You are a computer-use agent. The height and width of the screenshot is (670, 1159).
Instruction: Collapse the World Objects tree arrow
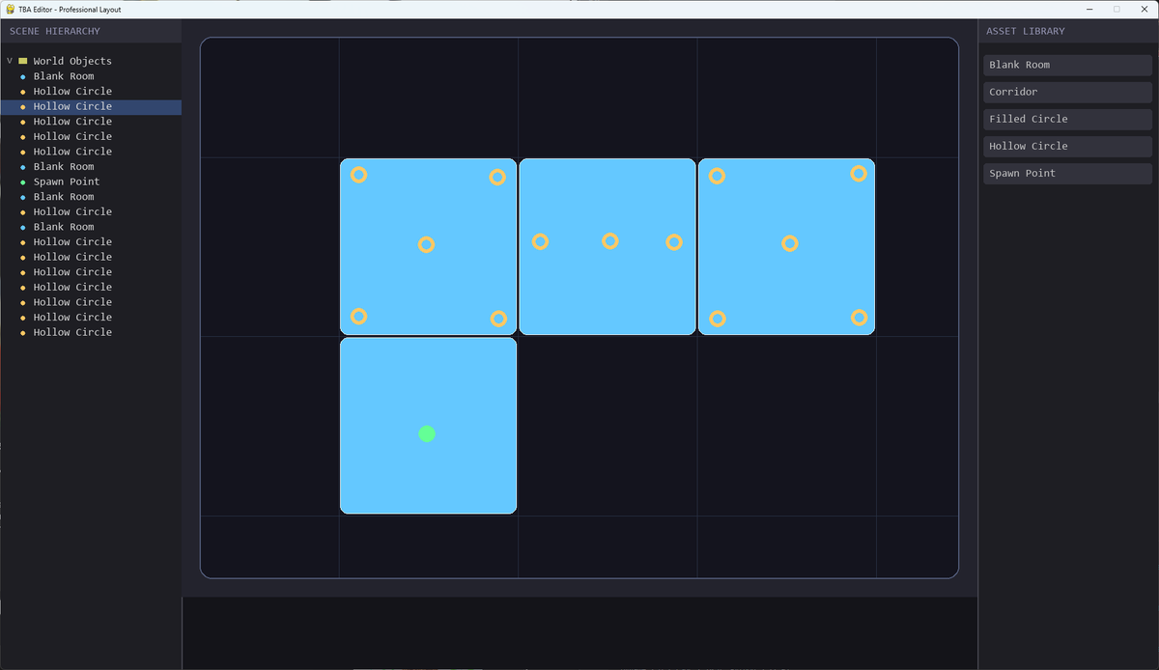pyautogui.click(x=10, y=61)
